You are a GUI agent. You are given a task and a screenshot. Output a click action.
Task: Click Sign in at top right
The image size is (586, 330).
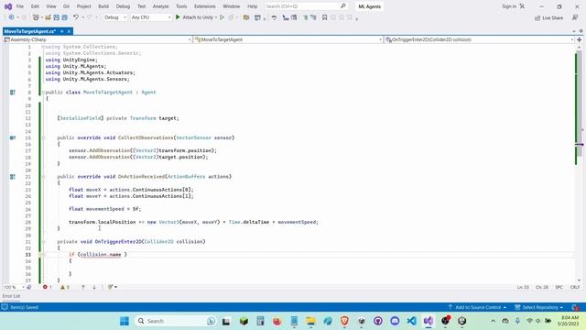click(509, 6)
